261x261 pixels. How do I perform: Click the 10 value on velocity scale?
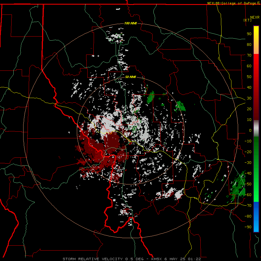(249, 120)
